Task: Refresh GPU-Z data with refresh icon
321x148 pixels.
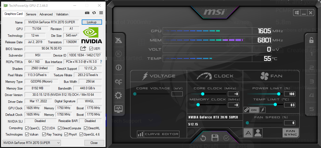Action: (94, 13)
